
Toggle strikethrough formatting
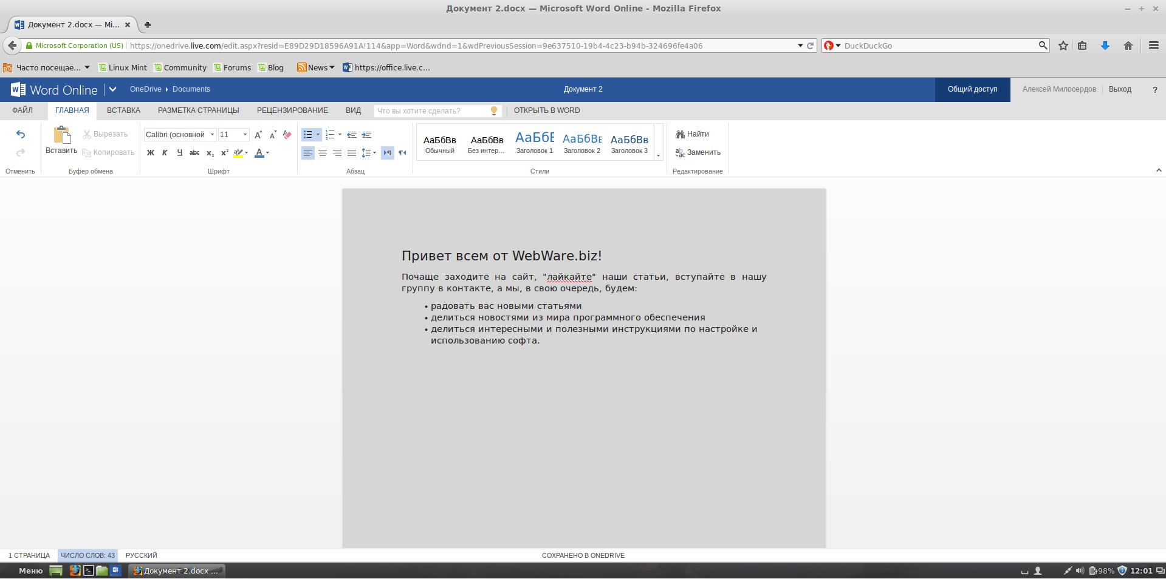[194, 153]
